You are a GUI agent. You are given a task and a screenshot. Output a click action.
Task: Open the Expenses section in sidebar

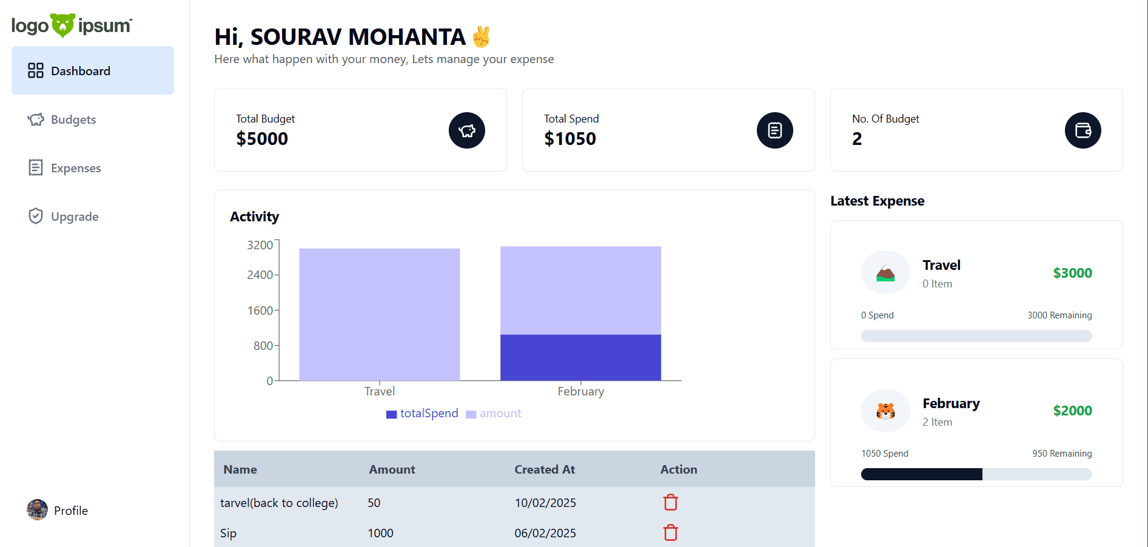coord(75,168)
